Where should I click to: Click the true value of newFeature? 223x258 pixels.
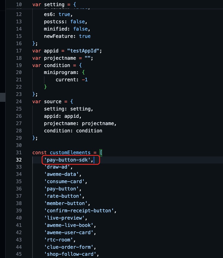coord(85,36)
